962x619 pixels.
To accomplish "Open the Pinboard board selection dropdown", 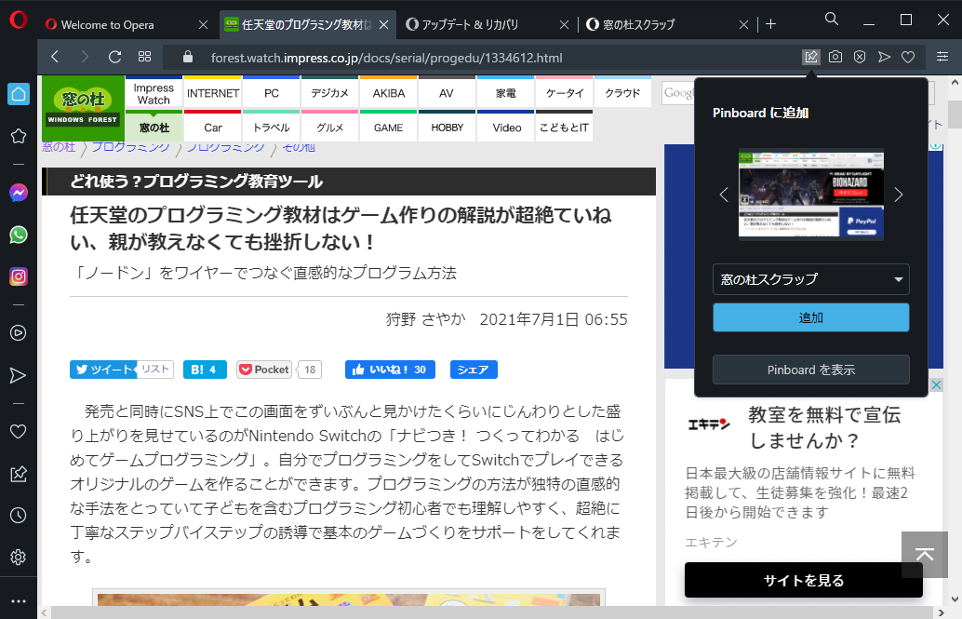I will point(810,279).
